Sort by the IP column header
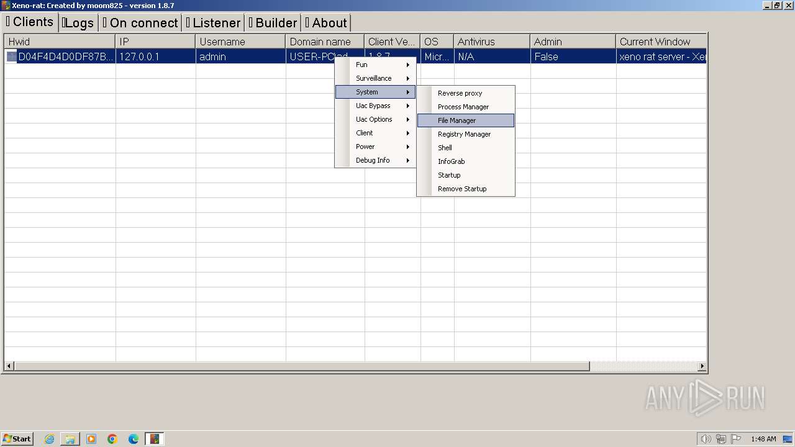Image resolution: width=795 pixels, height=447 pixels. point(155,42)
